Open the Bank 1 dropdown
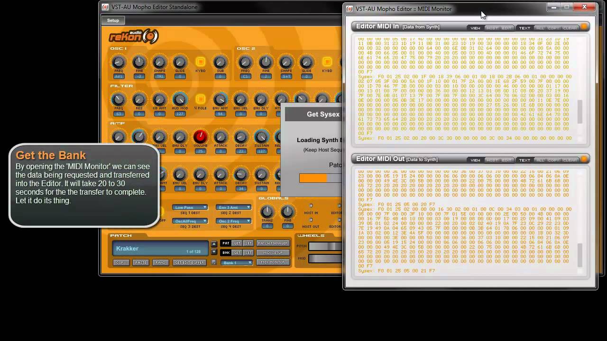Image resolution: width=607 pixels, height=341 pixels. (x=237, y=262)
